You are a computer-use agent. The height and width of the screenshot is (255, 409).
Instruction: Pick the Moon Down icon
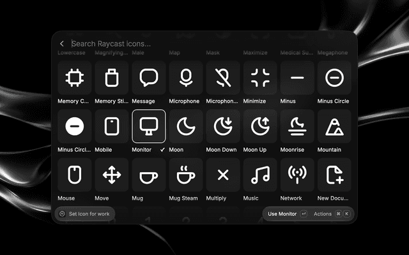[223, 126]
